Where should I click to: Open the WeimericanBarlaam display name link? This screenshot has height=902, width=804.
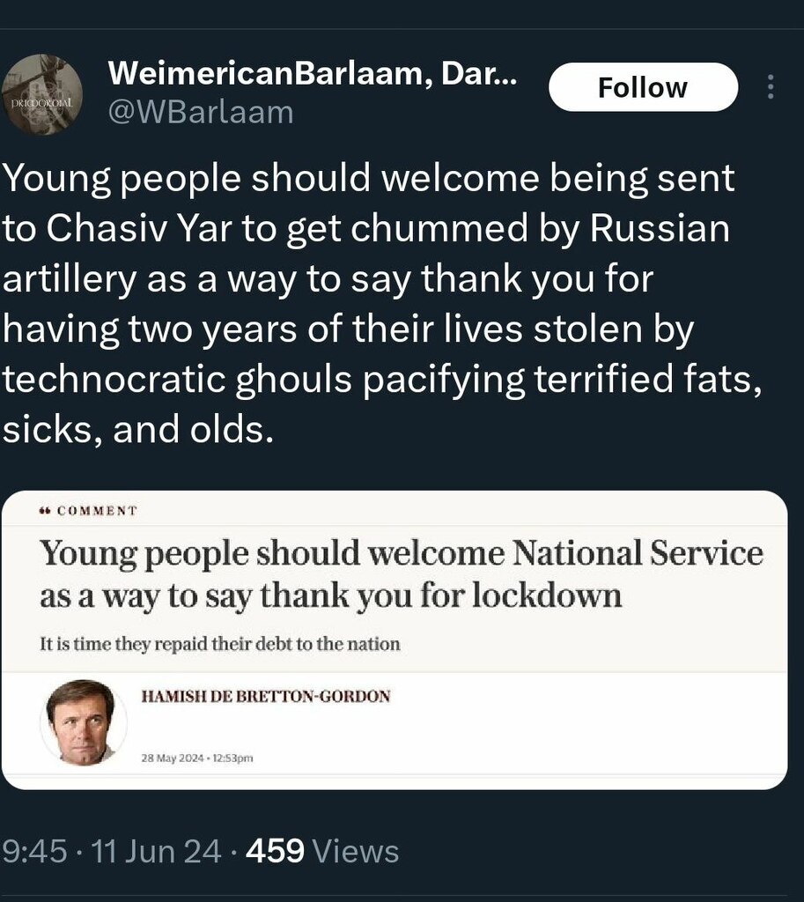pos(311,76)
